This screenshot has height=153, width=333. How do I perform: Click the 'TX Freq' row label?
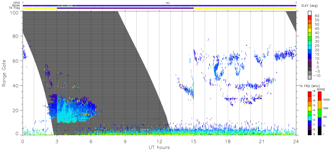pos(15,8)
